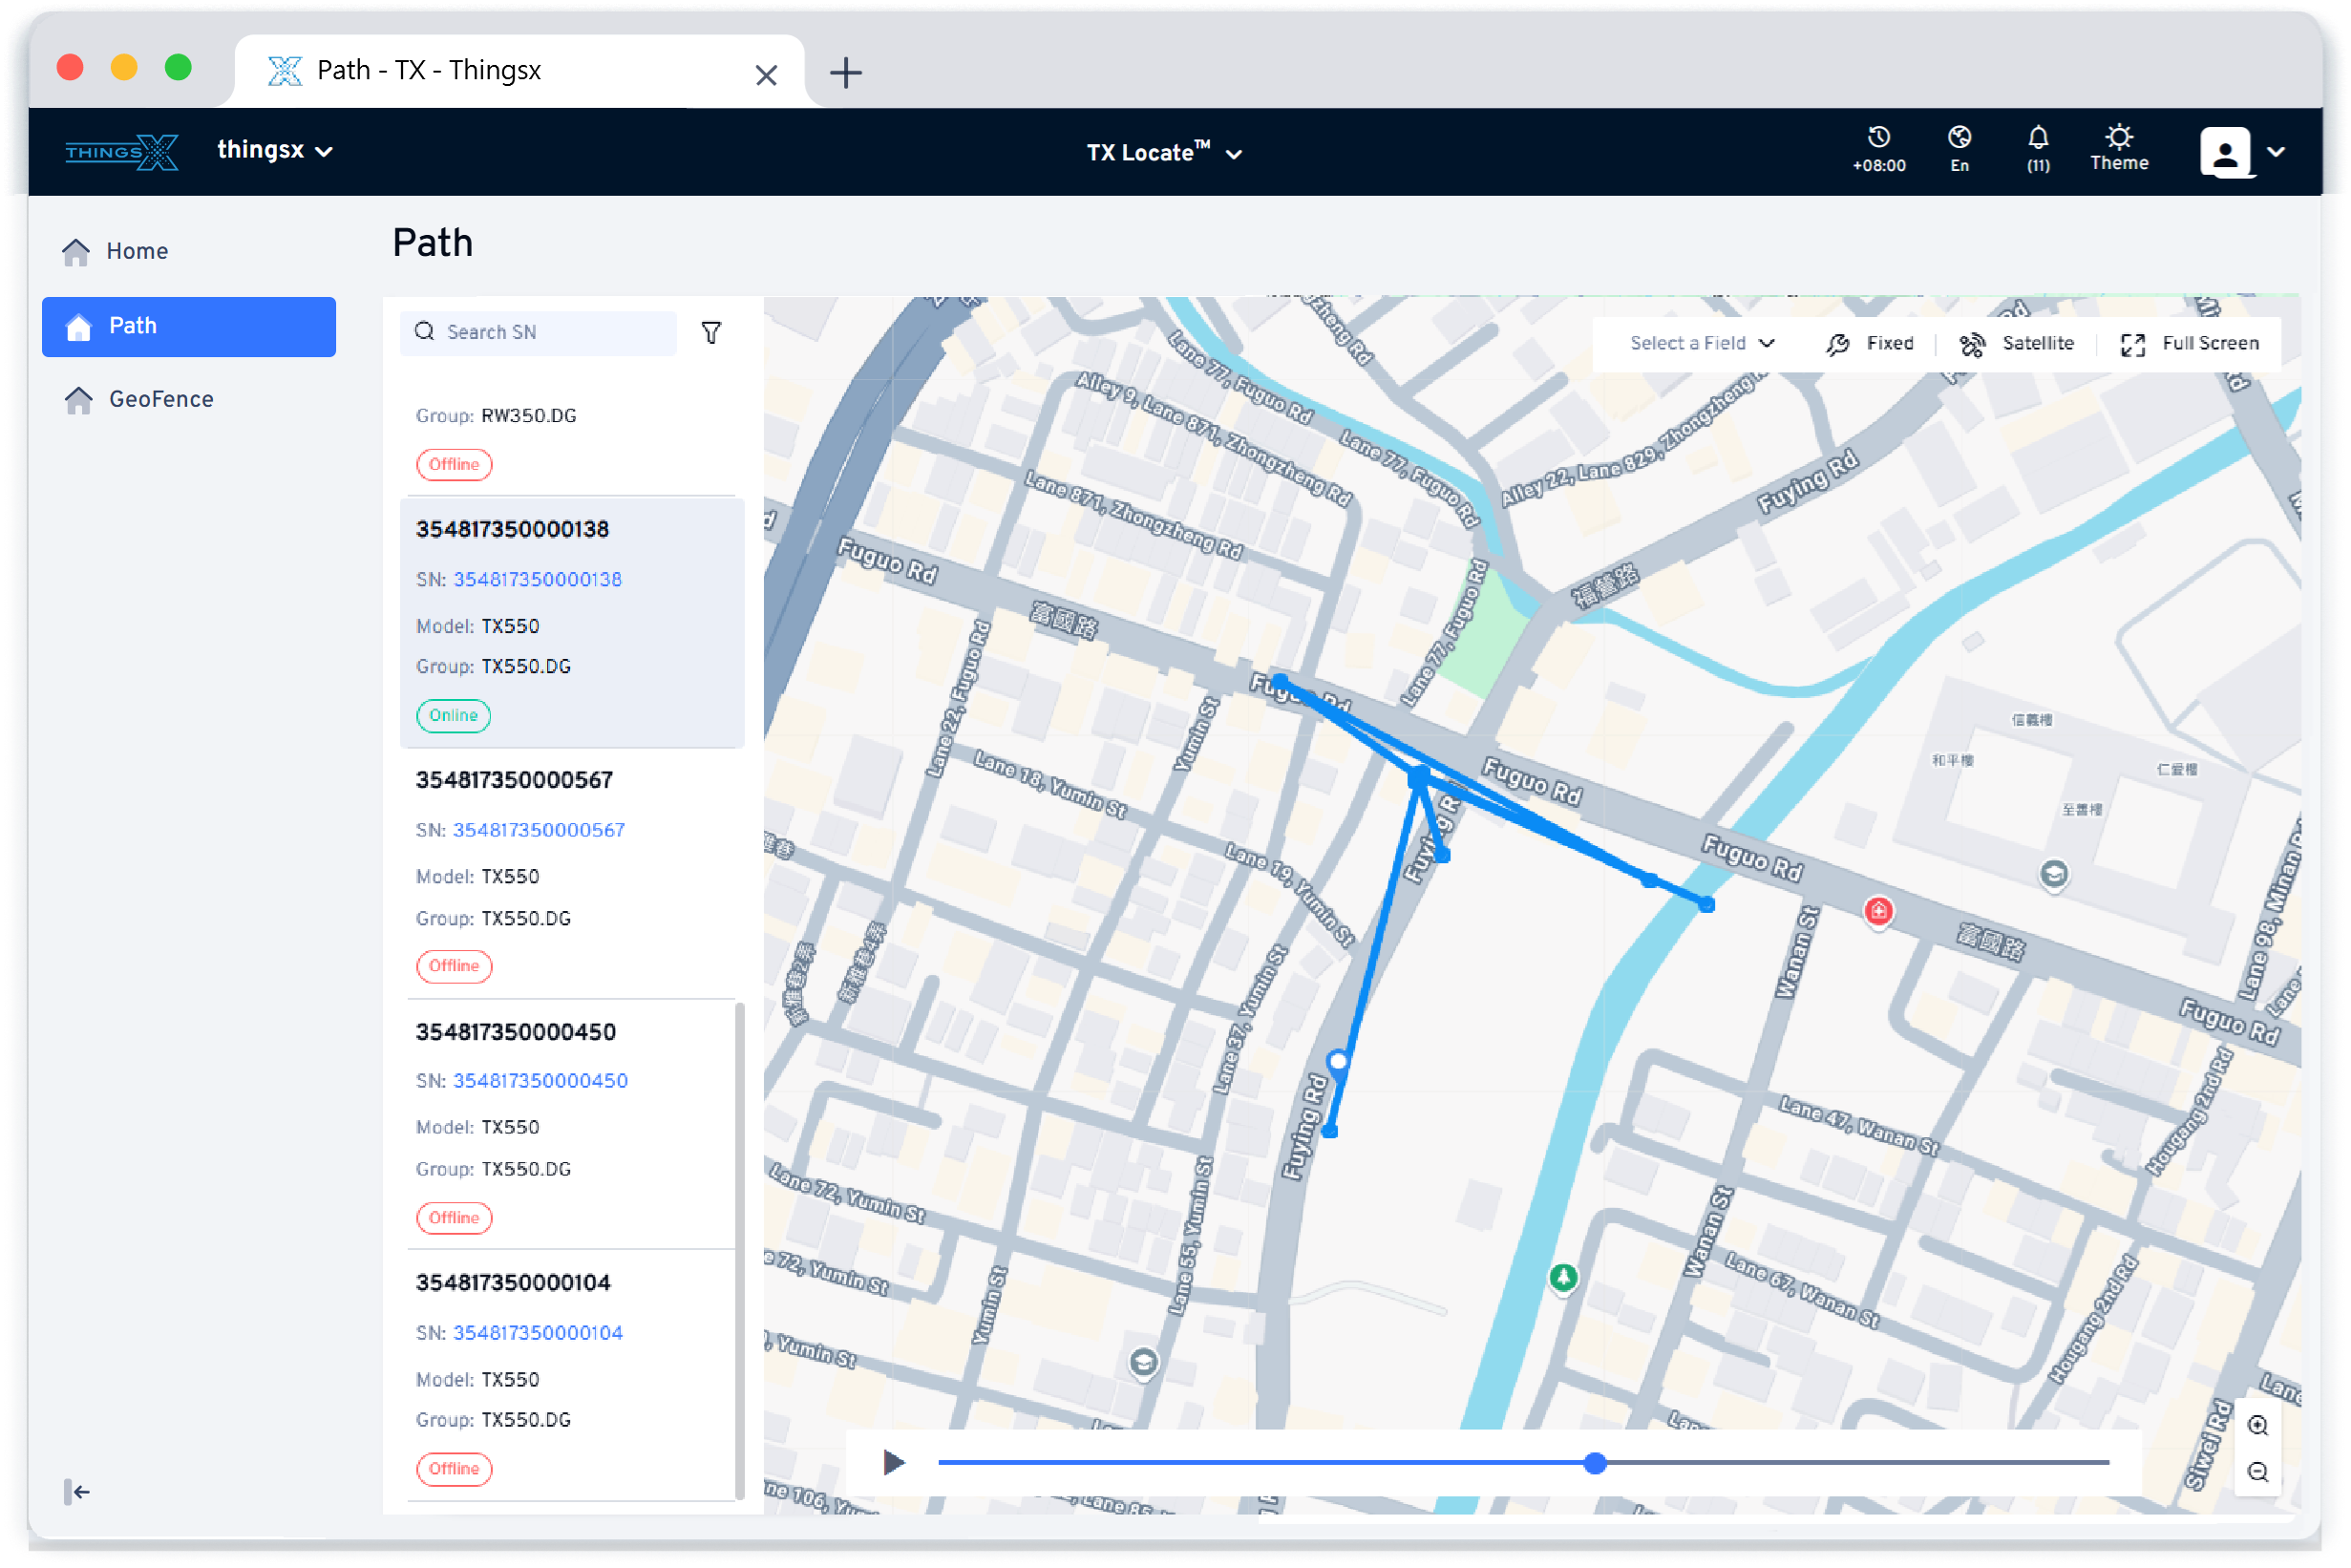Click the path endpoint near Fuying Rd bottom
Image resolution: width=2351 pixels, height=1568 pixels.
click(x=1330, y=1131)
